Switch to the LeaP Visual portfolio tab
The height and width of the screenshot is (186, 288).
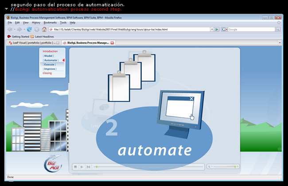(x=34, y=43)
